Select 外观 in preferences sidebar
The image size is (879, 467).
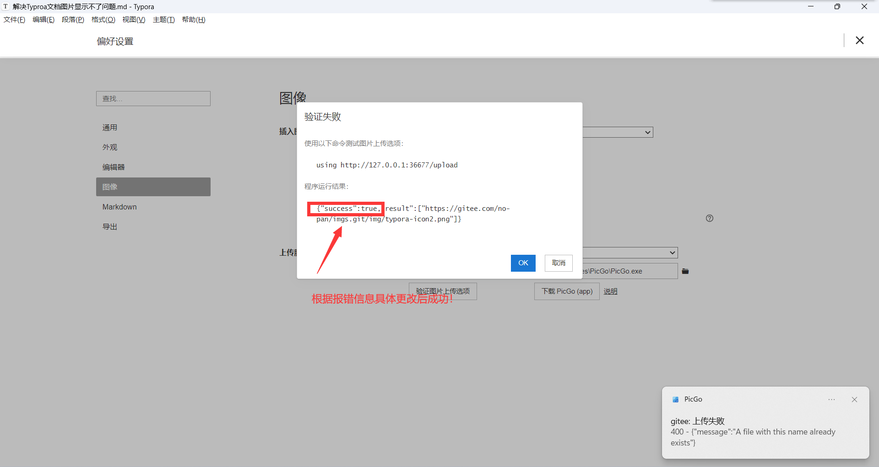point(153,147)
